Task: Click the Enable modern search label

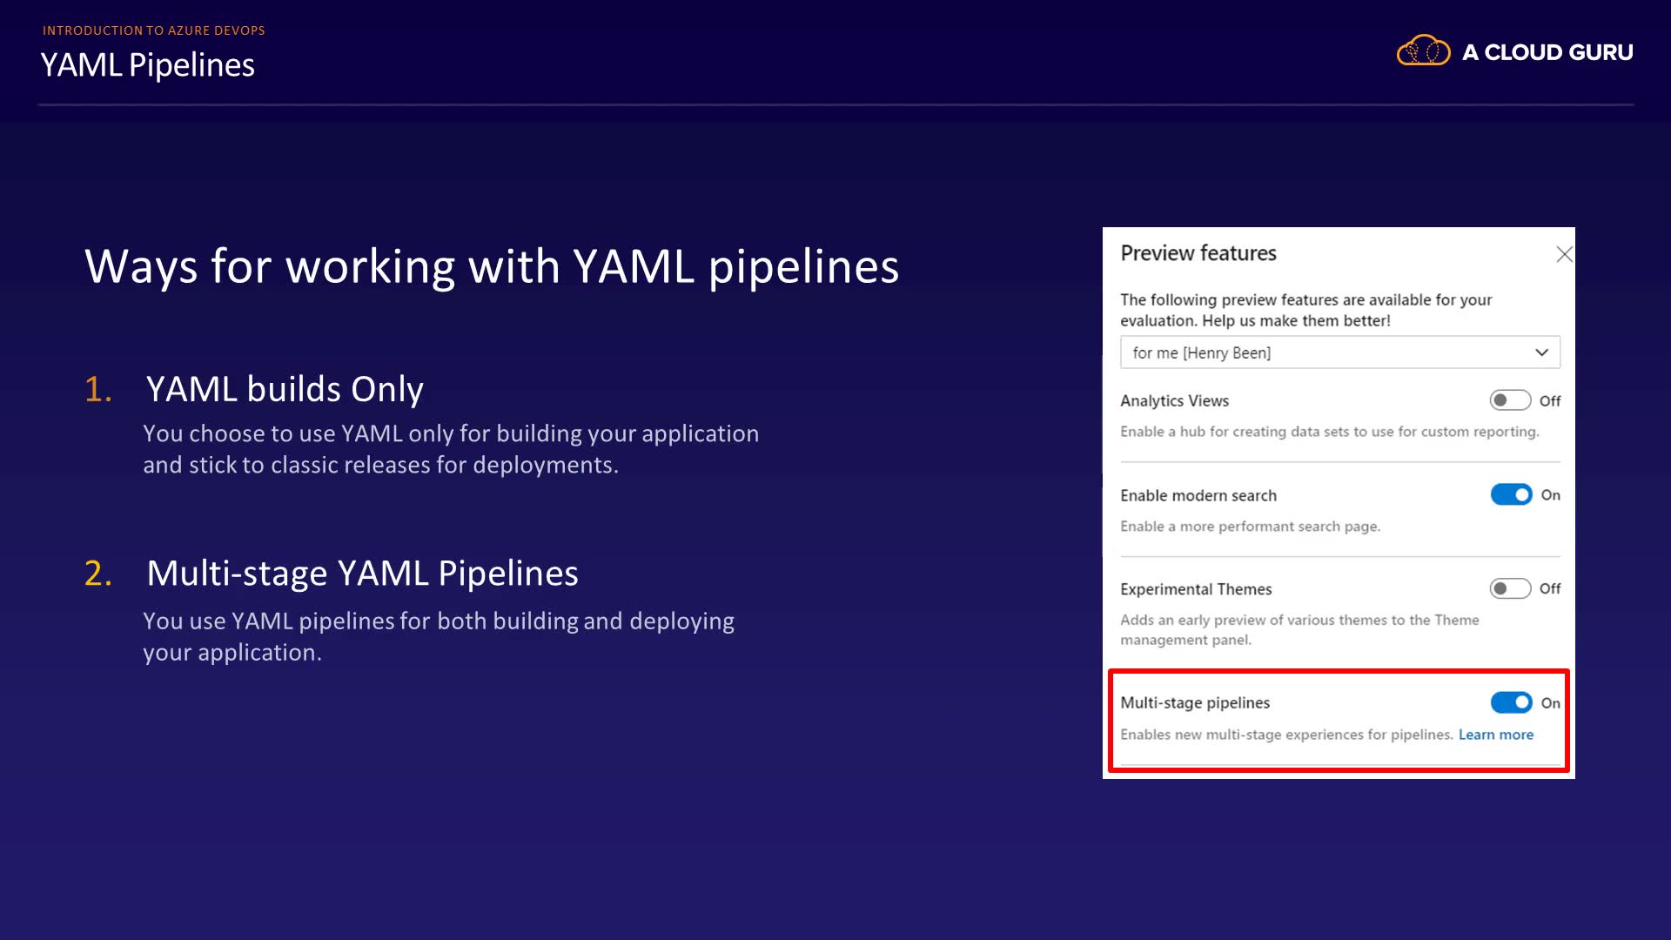Action: coord(1198,495)
